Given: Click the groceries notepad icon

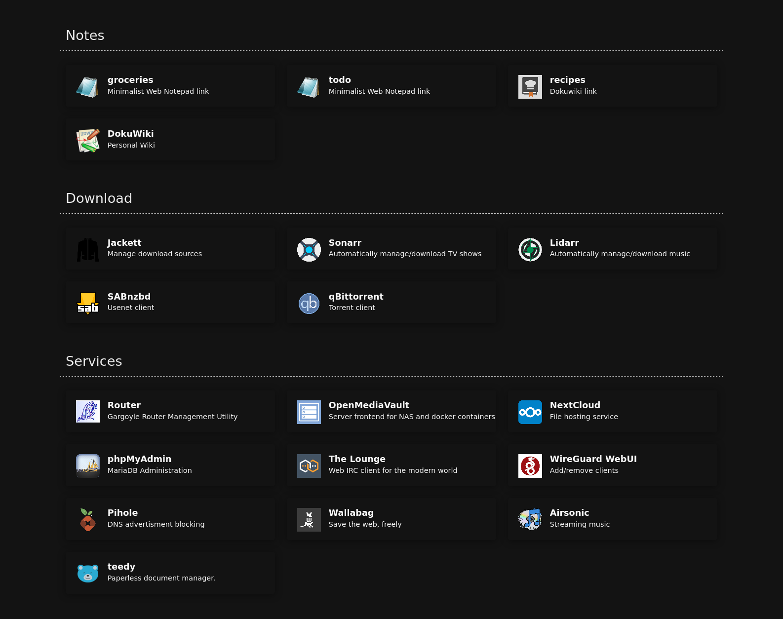Looking at the screenshot, I should pos(88,87).
